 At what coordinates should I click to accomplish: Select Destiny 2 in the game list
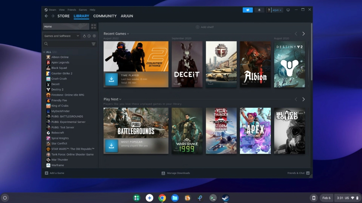point(57,90)
